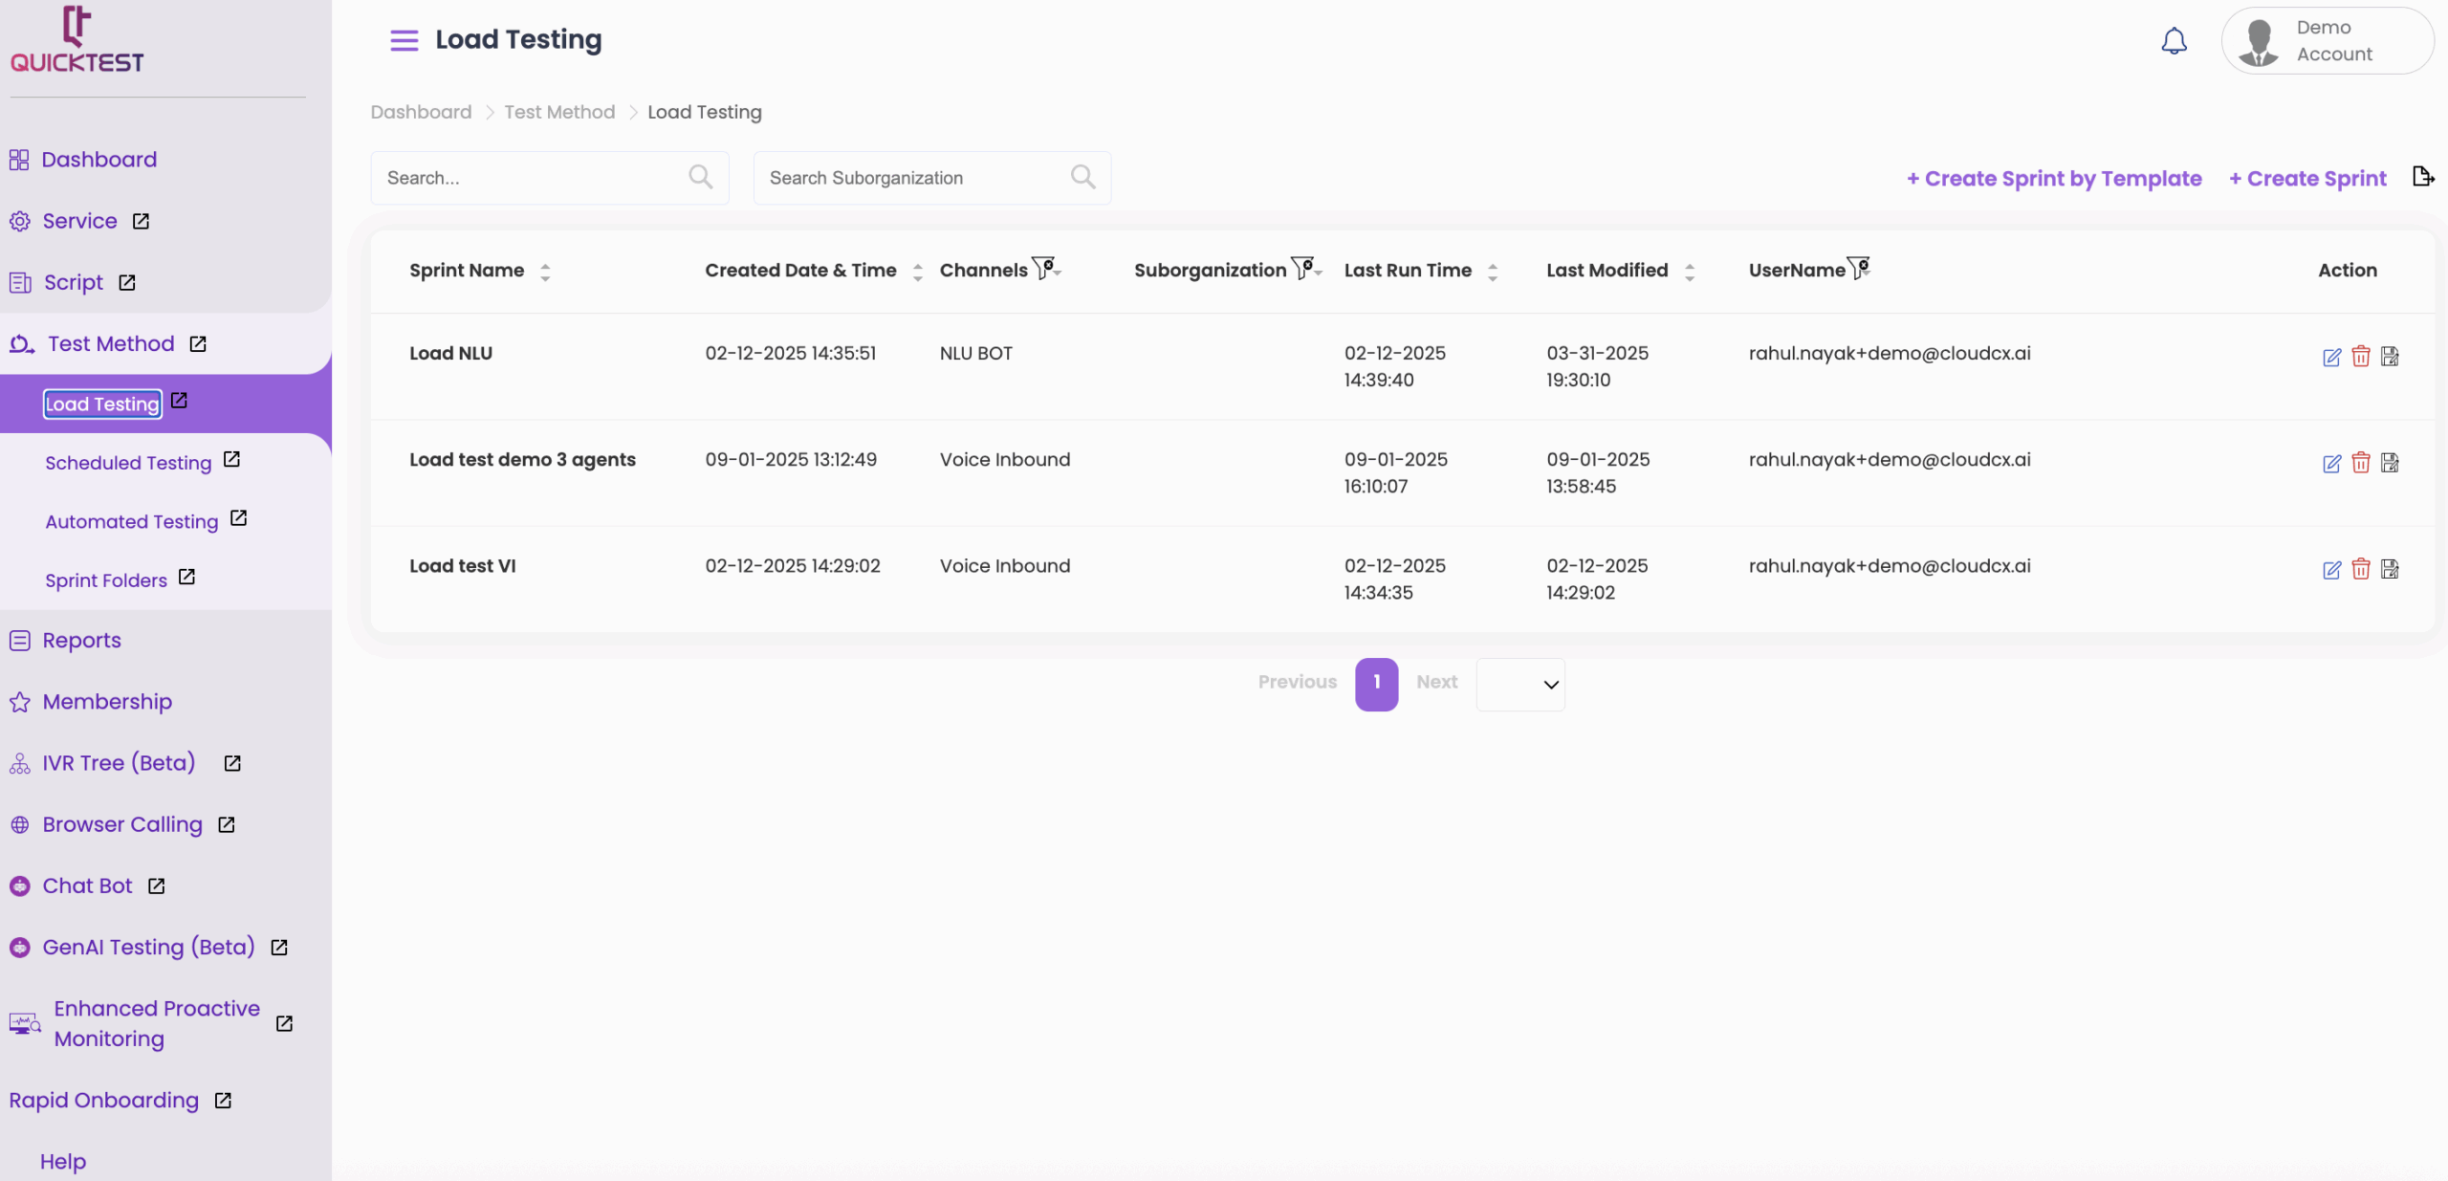Sort table by Sprint Name
The width and height of the screenshot is (2448, 1181).
tap(545, 272)
